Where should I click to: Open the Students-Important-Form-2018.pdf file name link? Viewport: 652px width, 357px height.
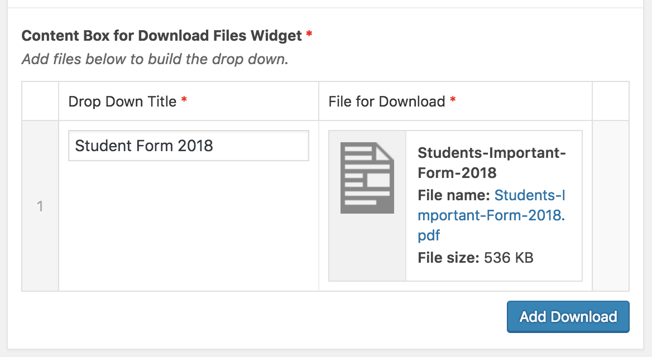[x=491, y=215]
